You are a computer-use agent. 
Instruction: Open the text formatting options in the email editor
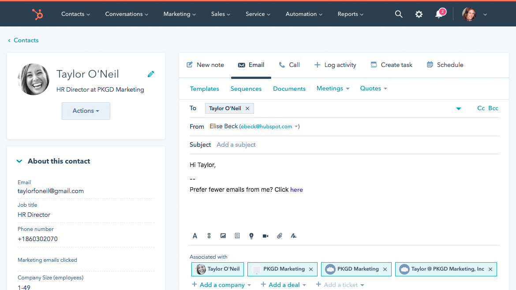(194, 236)
